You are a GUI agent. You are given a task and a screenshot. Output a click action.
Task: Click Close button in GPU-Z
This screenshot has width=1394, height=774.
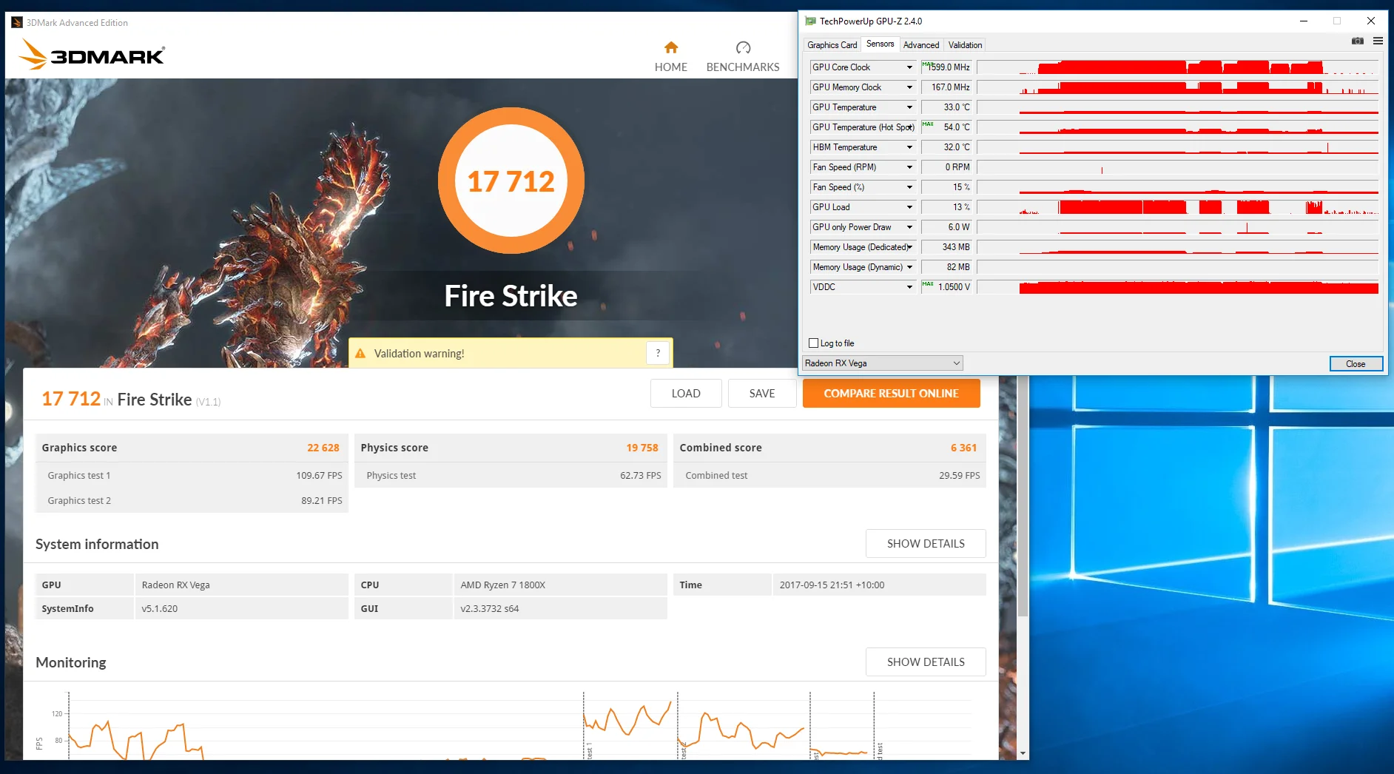[x=1356, y=364]
